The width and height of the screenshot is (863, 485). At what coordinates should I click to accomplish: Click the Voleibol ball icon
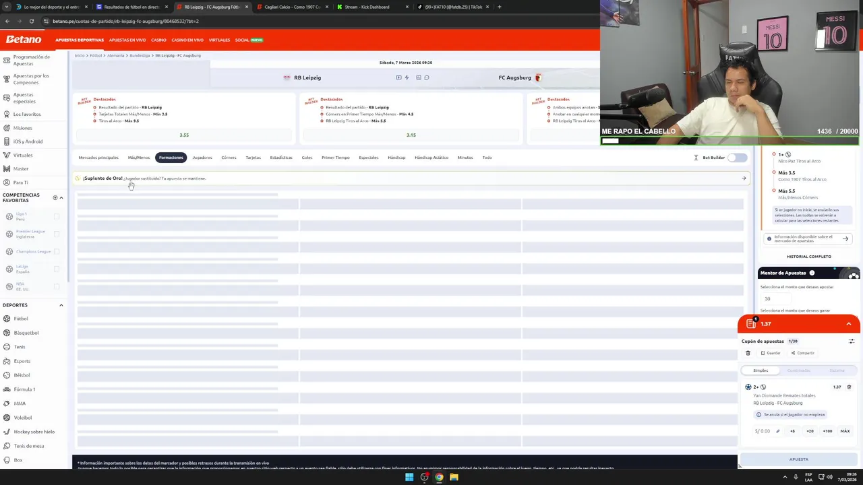(x=5, y=418)
